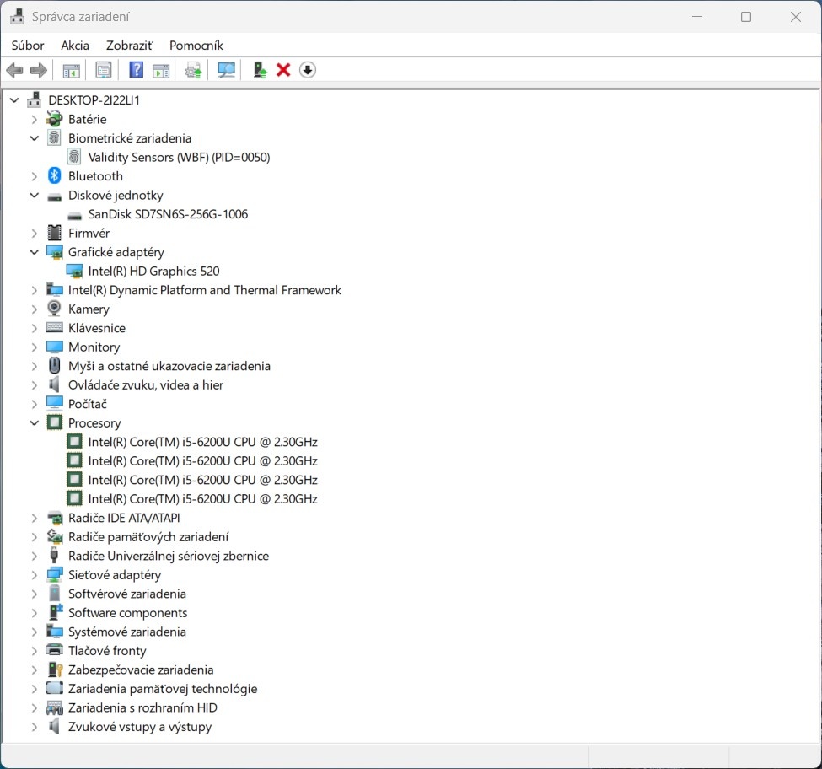Expand the Sieťové adaptéry branch

34,574
